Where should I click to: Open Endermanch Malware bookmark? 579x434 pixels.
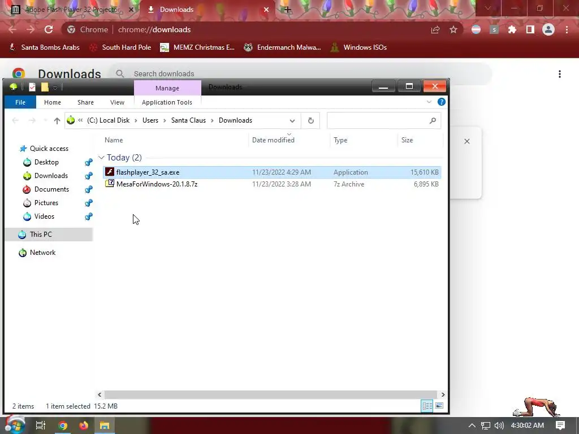click(x=282, y=47)
